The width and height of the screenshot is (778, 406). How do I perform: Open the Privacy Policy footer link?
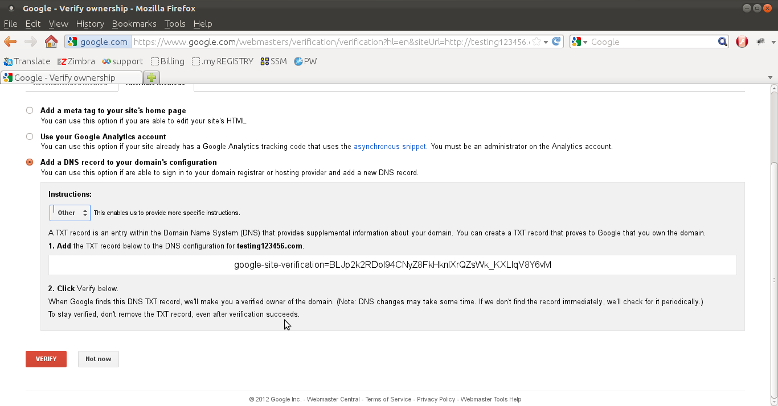pos(436,399)
